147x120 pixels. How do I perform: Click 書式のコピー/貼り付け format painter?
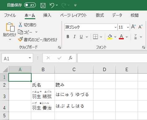pos(38,40)
